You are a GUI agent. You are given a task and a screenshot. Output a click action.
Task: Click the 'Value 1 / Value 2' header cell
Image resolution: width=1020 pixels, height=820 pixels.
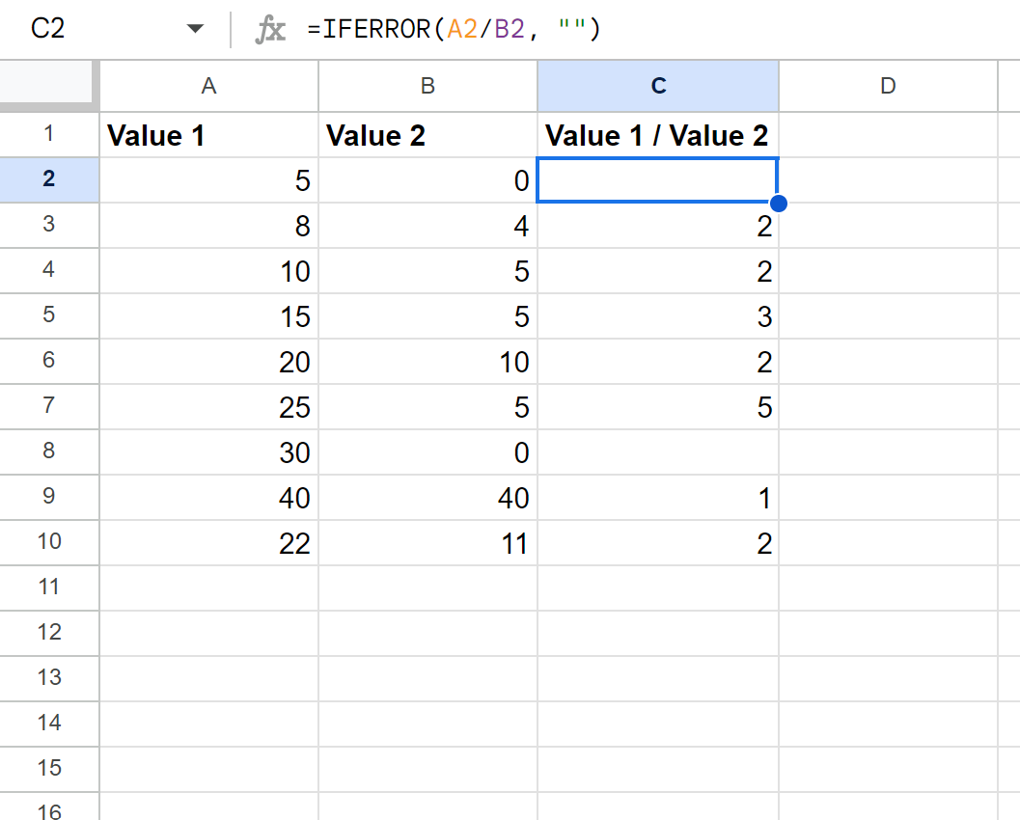658,135
